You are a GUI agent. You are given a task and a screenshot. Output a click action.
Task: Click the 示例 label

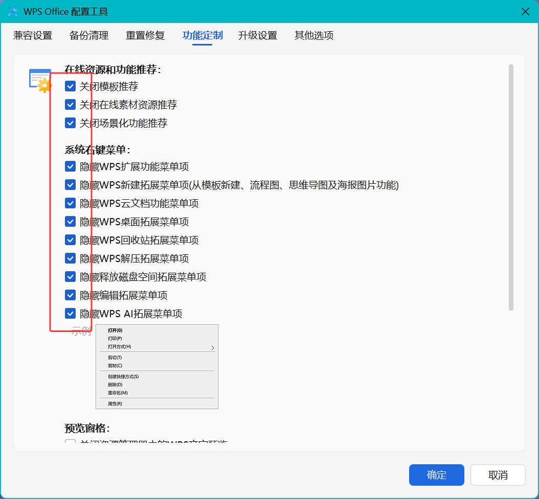click(81, 331)
